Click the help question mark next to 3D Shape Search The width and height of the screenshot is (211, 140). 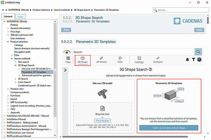pyautogui.click(x=150, y=69)
